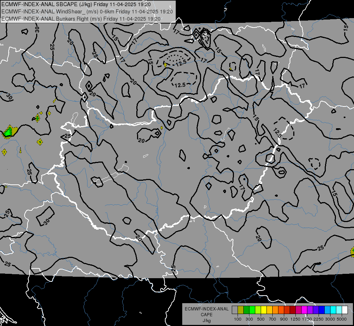Click the dark red legend swatch
Screen dimensions: 354x326
293,310
